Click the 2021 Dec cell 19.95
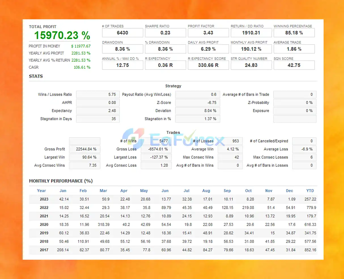Viewport: 344px width, 279px height. coord(291,216)
